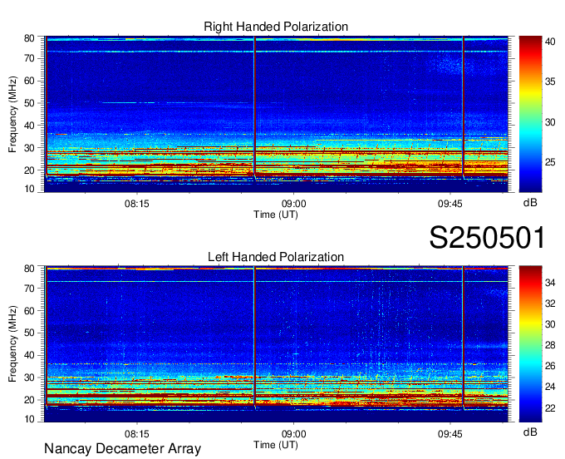Click the 'Nancay Decameter Array' caption
The height and width of the screenshot is (459, 565).
point(122,448)
